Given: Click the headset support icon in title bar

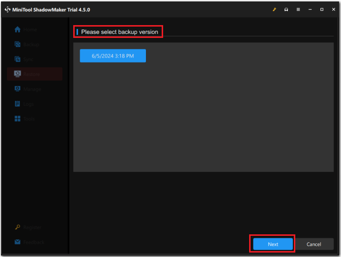Looking at the screenshot, I should 286,9.
